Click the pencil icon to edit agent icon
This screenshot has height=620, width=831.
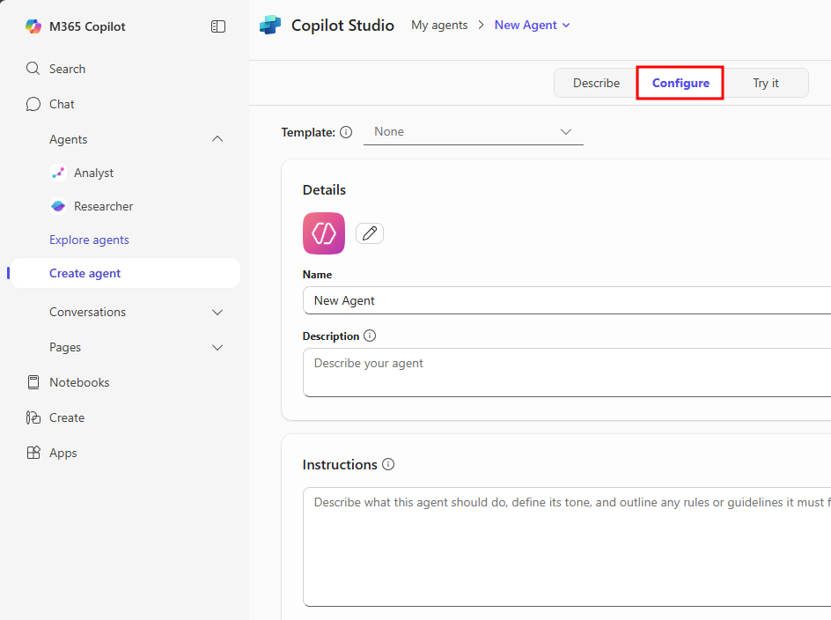[x=370, y=233]
